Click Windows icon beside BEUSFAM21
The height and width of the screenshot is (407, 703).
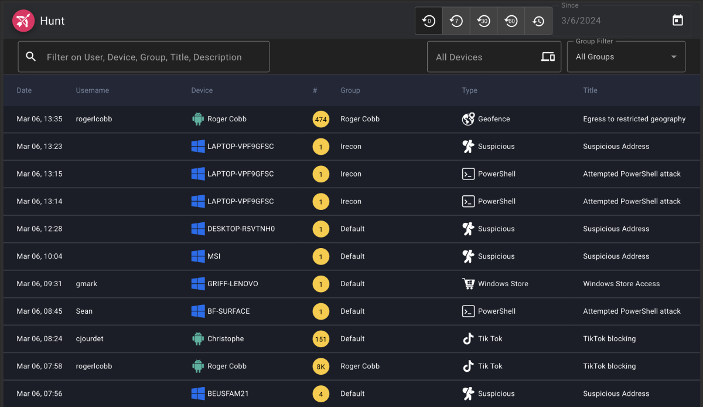[198, 394]
